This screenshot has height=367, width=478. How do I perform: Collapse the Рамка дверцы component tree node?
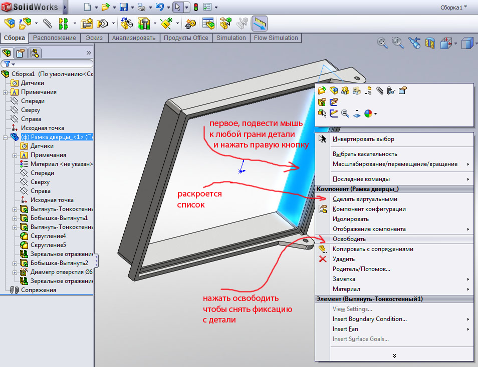coord(5,137)
